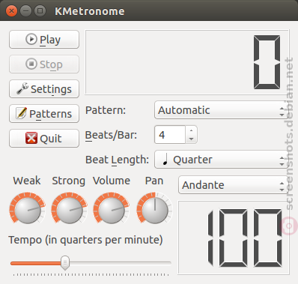Click the Strong volume knob
The width and height of the screenshot is (298, 284).
pos(70,208)
